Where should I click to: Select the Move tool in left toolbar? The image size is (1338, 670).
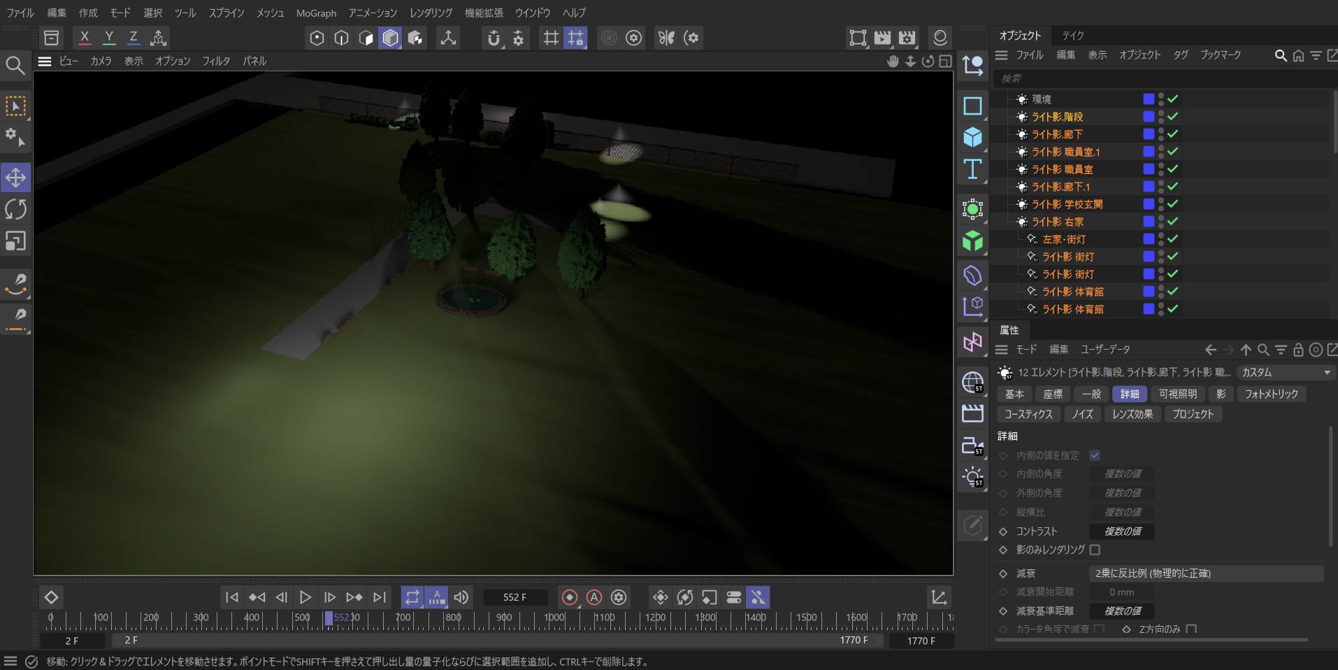15,178
